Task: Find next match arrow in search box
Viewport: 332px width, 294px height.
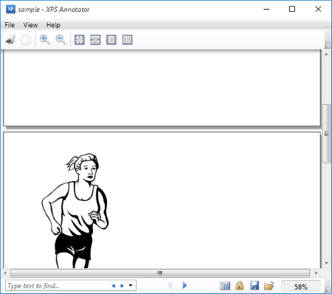Action: pyautogui.click(x=122, y=286)
